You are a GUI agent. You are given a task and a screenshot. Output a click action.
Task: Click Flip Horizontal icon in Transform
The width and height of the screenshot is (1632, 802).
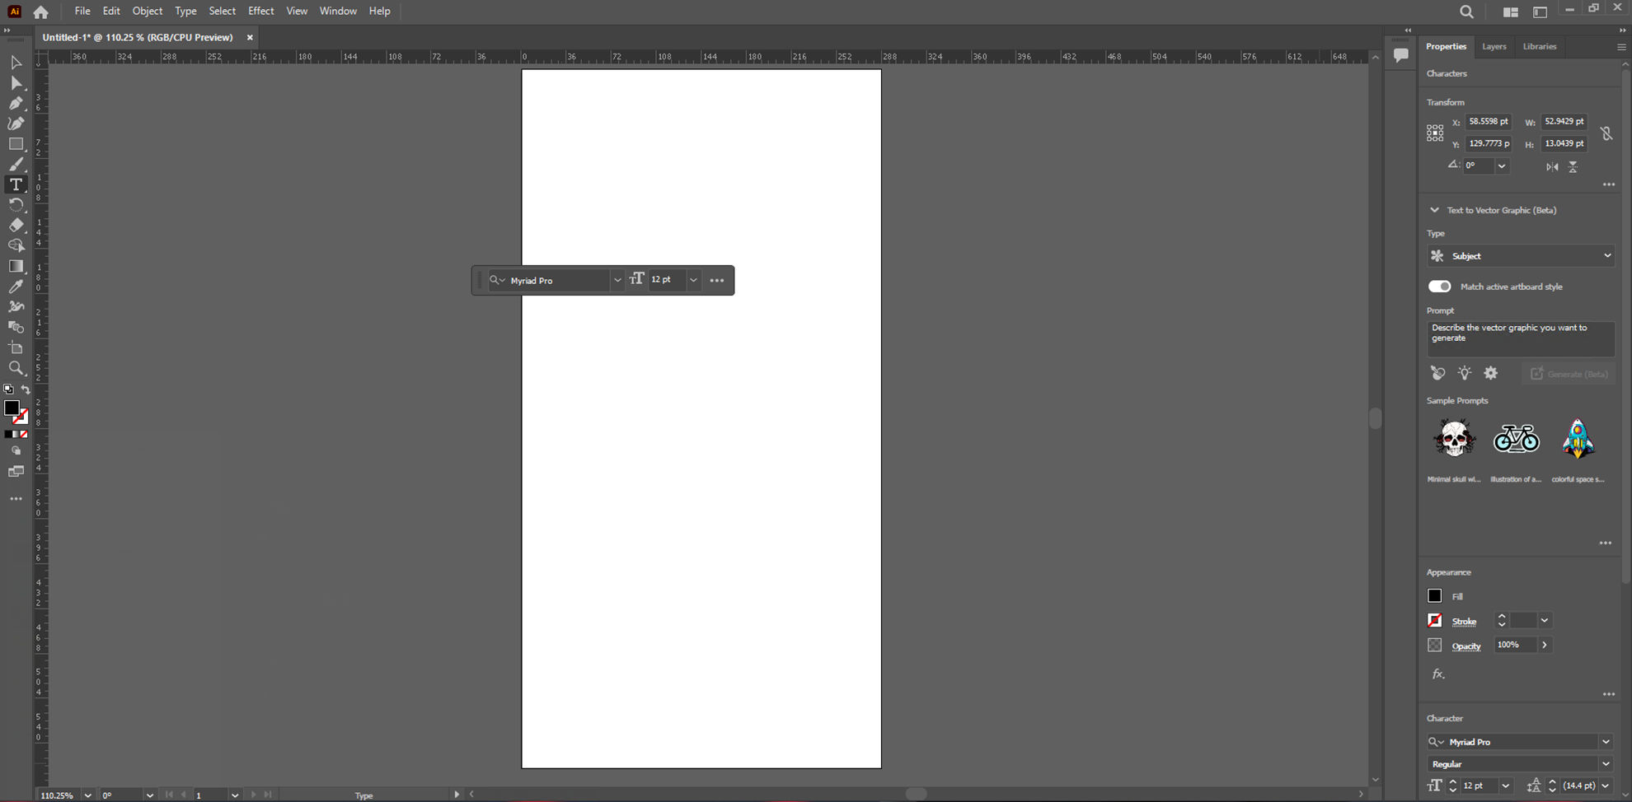pos(1552,166)
